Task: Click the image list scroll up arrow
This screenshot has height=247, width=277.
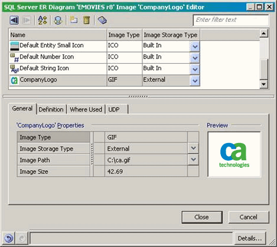Action: click(x=263, y=34)
